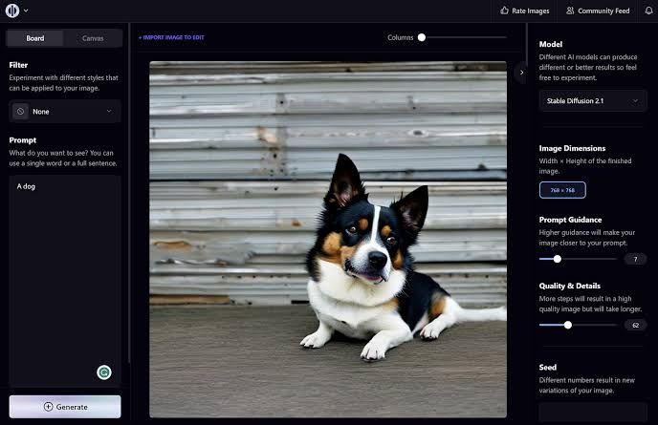
Task: Switch to the Board tab
Action: tap(35, 38)
